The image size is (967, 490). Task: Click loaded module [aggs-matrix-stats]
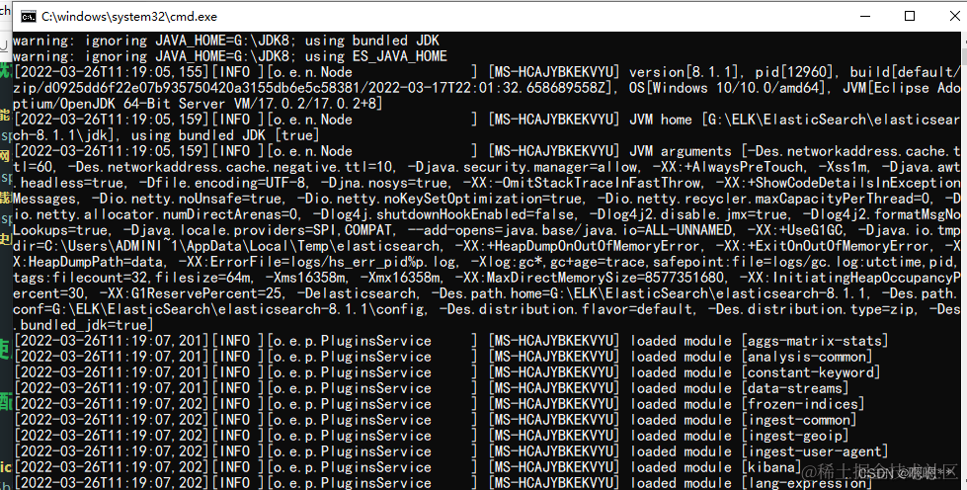760,341
